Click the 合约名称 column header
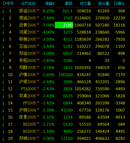This screenshot has width=130, height=143. point(28,4)
